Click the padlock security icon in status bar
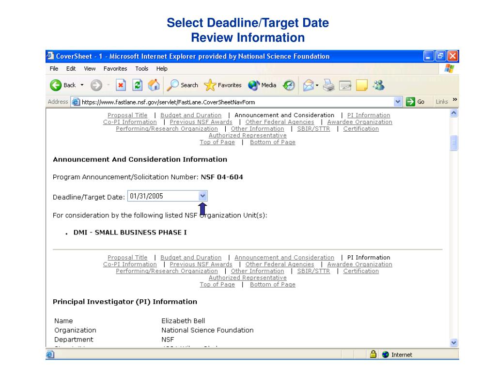The image size is (496, 372). click(x=373, y=354)
